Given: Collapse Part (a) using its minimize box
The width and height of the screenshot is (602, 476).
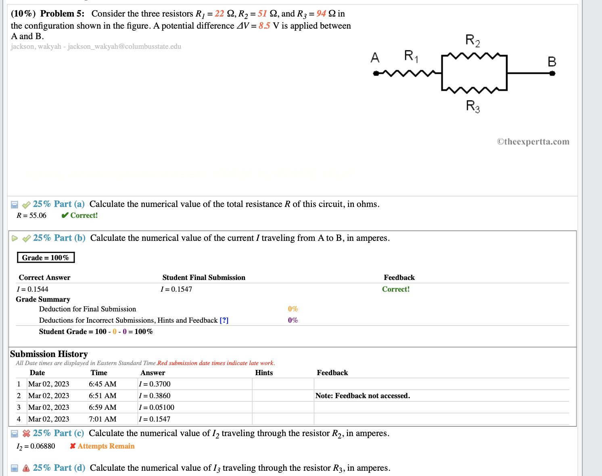Looking at the screenshot, I should pos(14,205).
